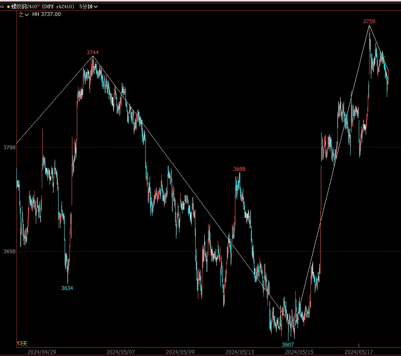Click the 3650 price axis label
401x356 pixels.
9,252
